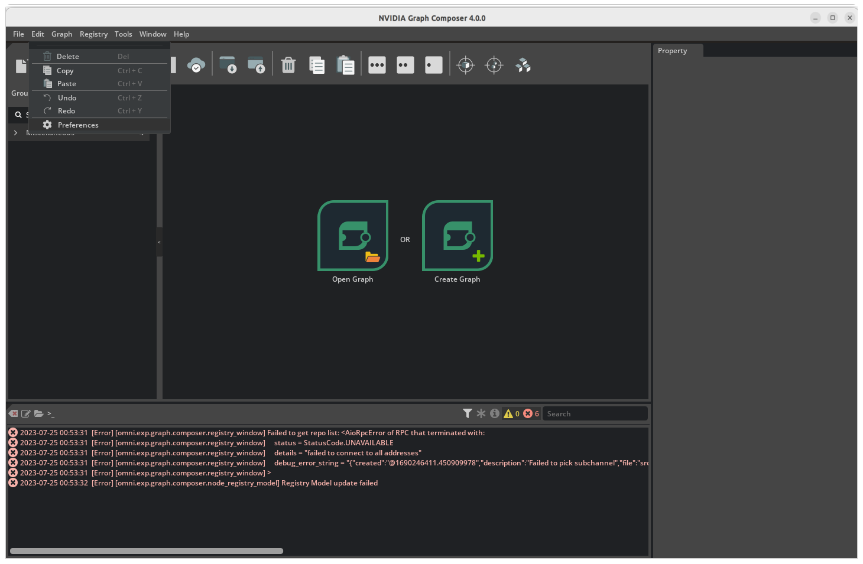Image resolution: width=863 pixels, height=564 pixels.
Task: Toggle error messages filter showing 6
Action: click(531, 413)
